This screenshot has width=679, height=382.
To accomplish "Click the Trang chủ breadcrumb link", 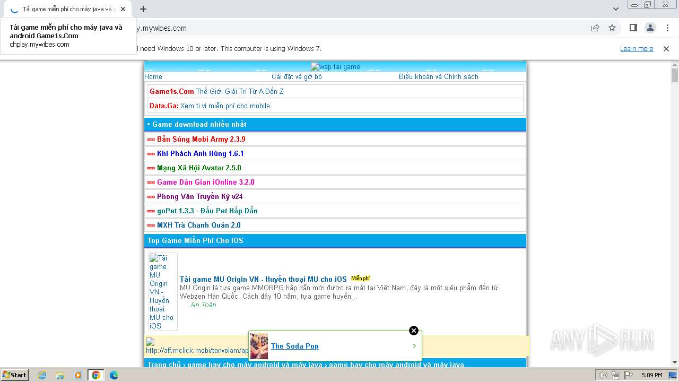I will pyautogui.click(x=164, y=364).
